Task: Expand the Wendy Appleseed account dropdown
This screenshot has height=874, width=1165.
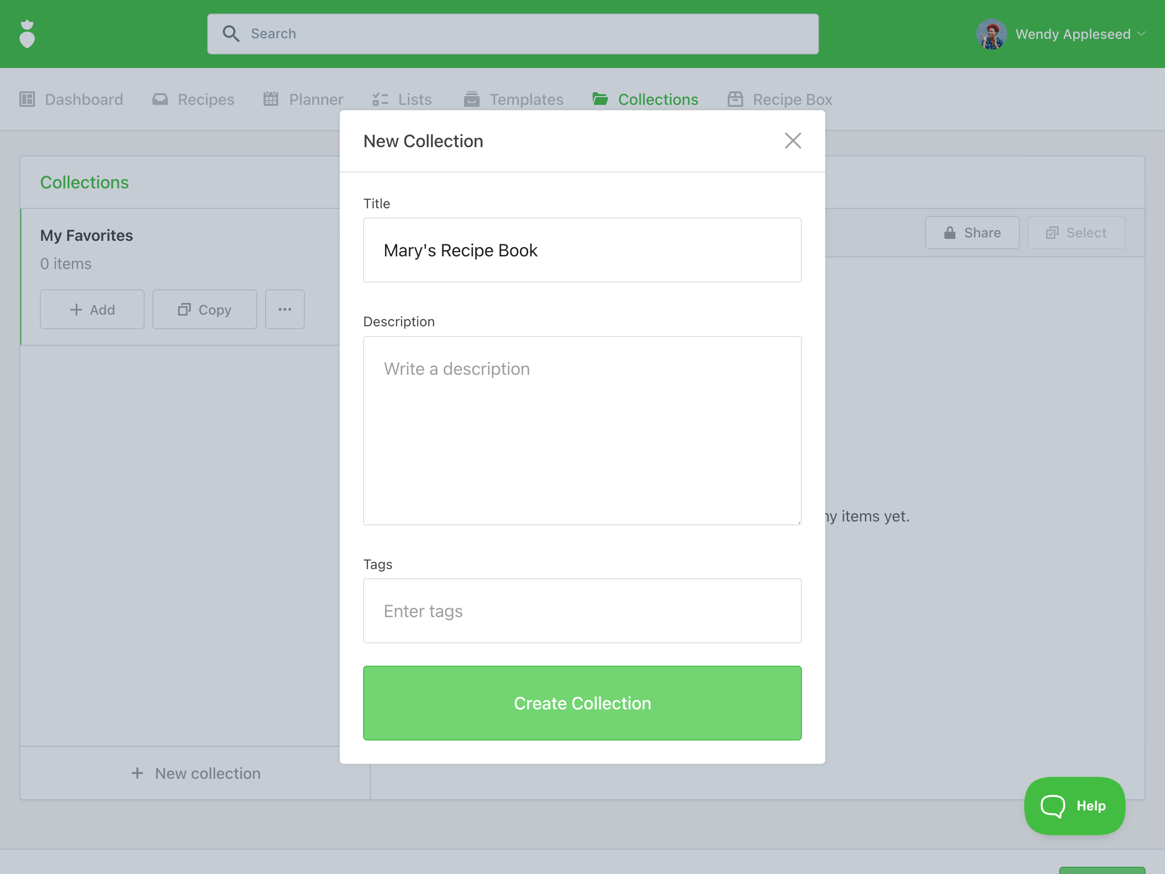Action: [x=1141, y=34]
